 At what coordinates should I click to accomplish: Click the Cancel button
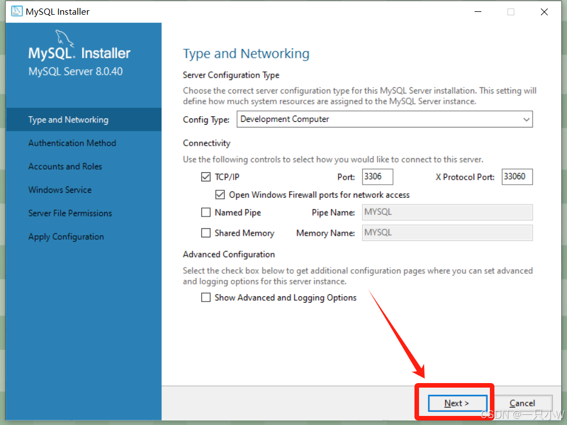click(x=522, y=403)
